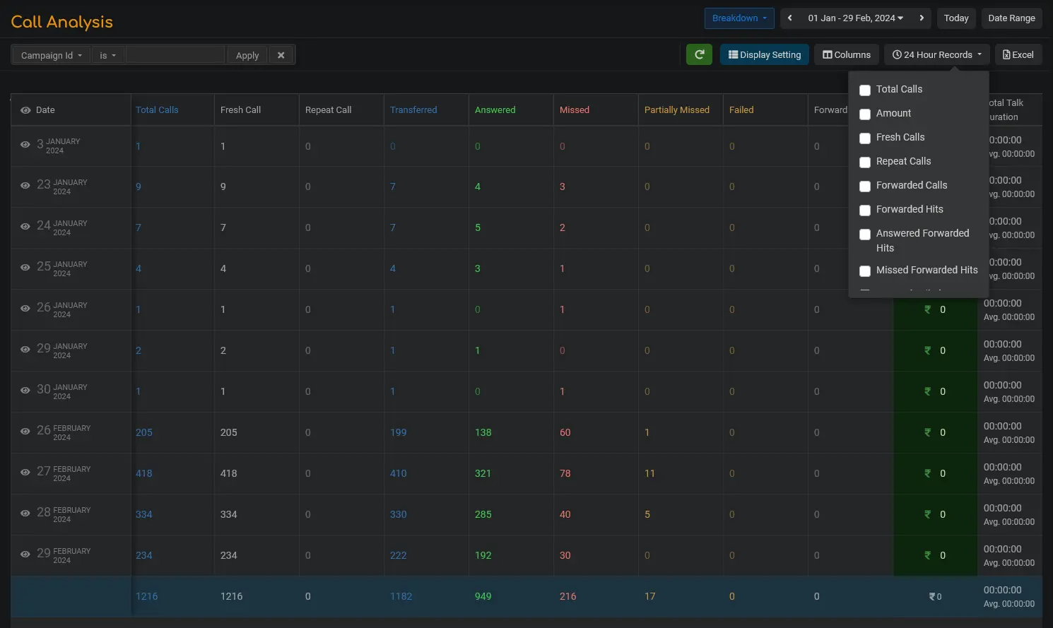Toggle eye icon for 26 January row

click(x=25, y=309)
